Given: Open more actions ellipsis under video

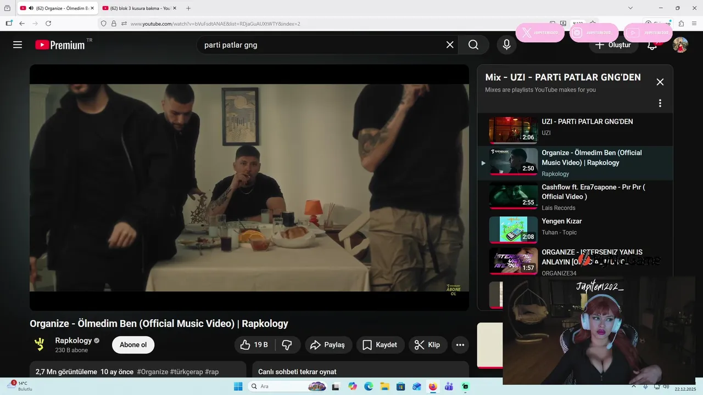Looking at the screenshot, I should [x=460, y=345].
